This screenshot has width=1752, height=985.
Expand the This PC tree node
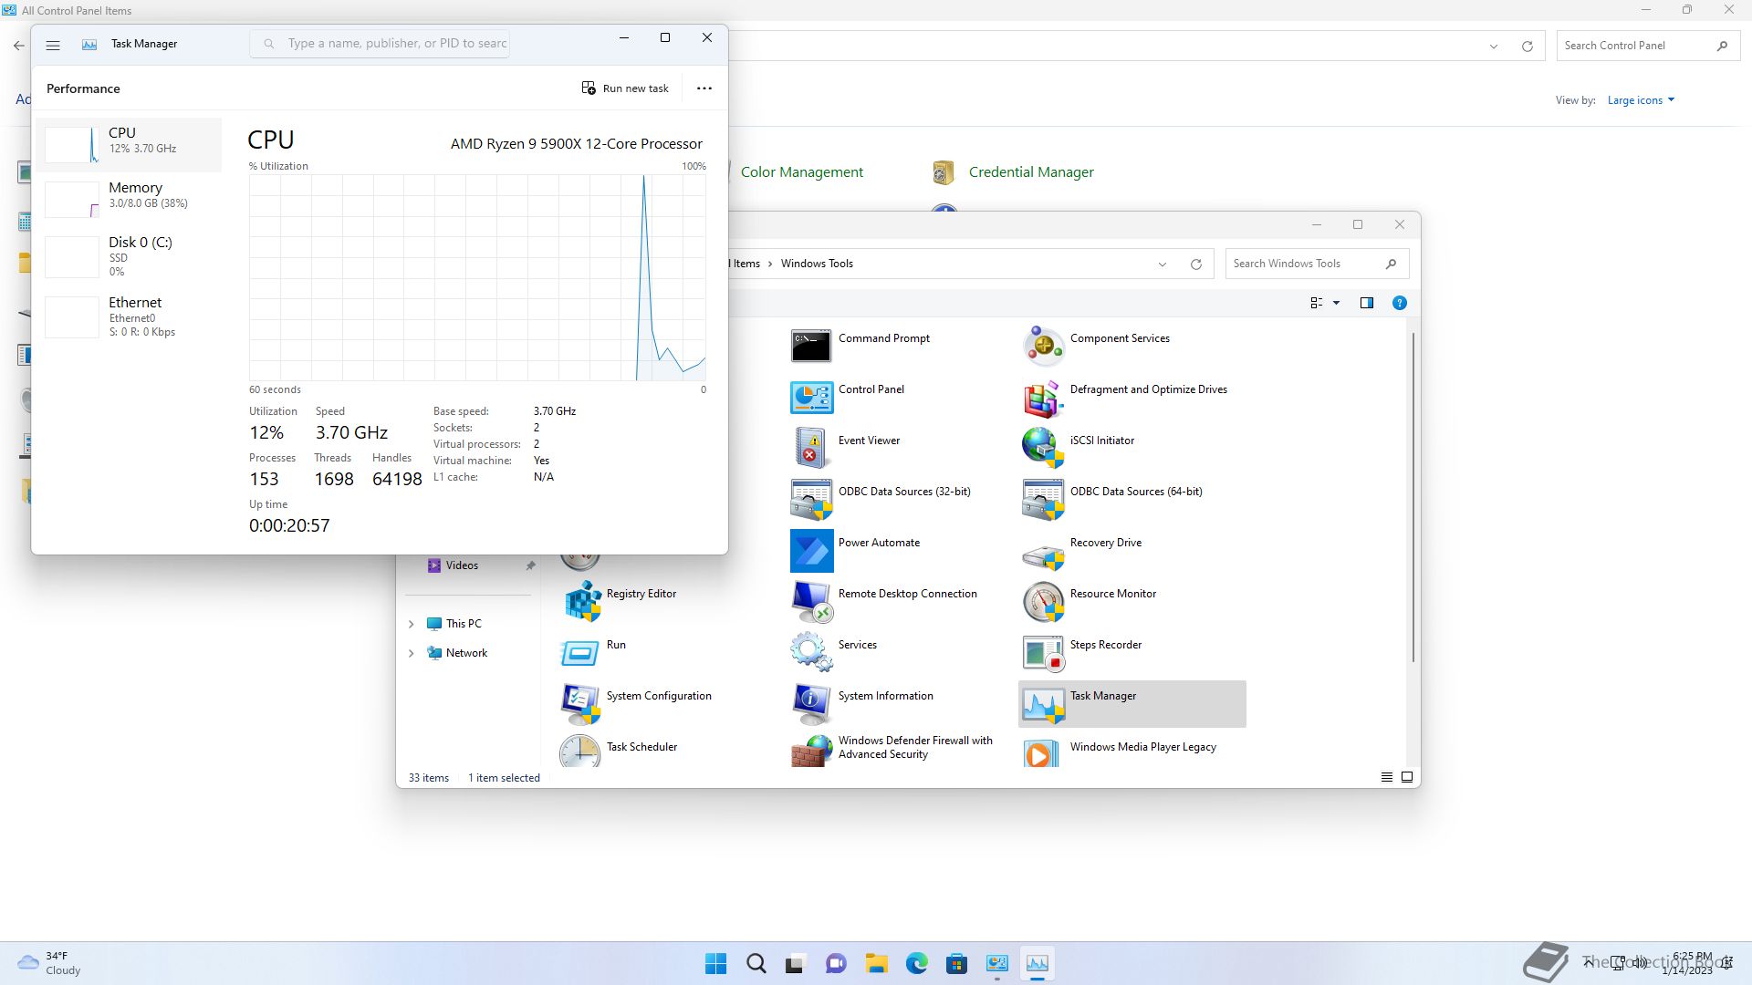coord(411,624)
